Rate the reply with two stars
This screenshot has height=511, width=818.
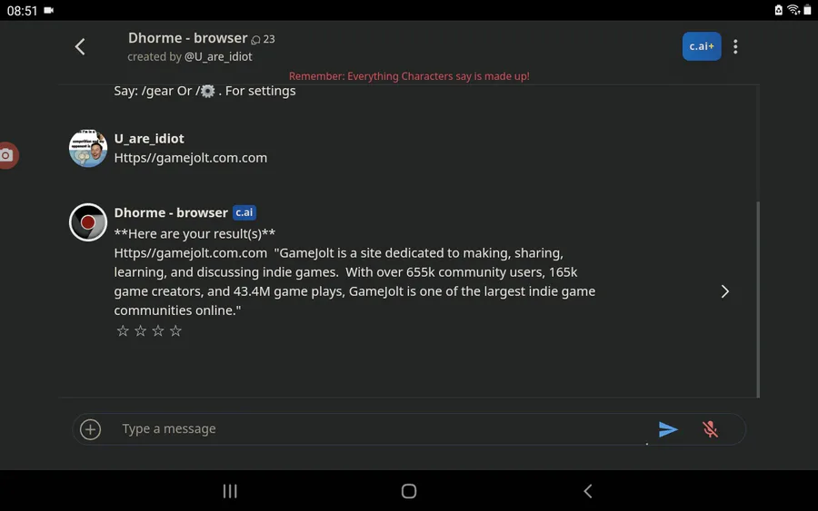pos(140,330)
